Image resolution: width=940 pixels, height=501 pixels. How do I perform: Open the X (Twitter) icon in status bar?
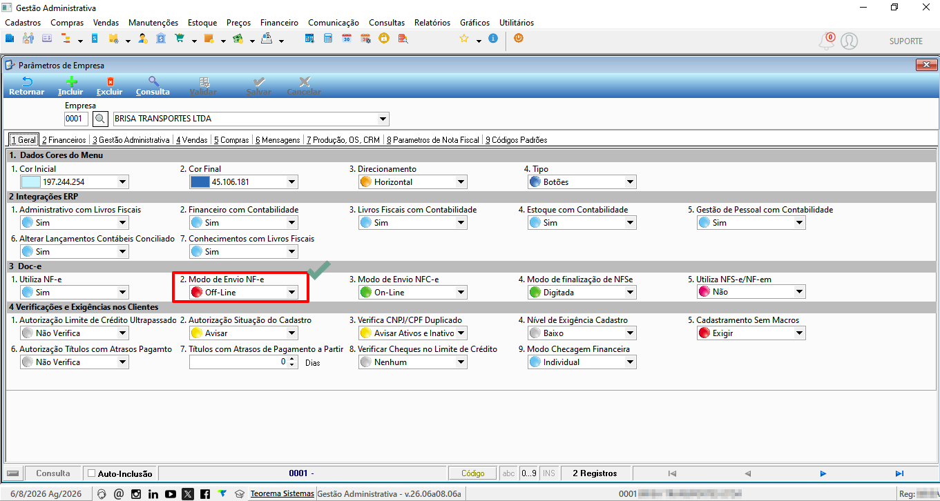tap(188, 493)
